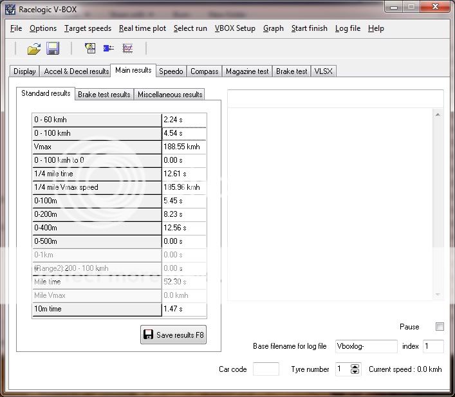The width and height of the screenshot is (455, 397).
Task: Click the 10m time row label
Action: (x=97, y=309)
